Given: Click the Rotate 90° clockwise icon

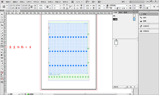Looking at the screenshot, I should 64,6.
